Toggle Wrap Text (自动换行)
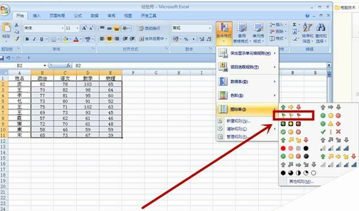This screenshot has height=211, width=359. click(x=149, y=28)
